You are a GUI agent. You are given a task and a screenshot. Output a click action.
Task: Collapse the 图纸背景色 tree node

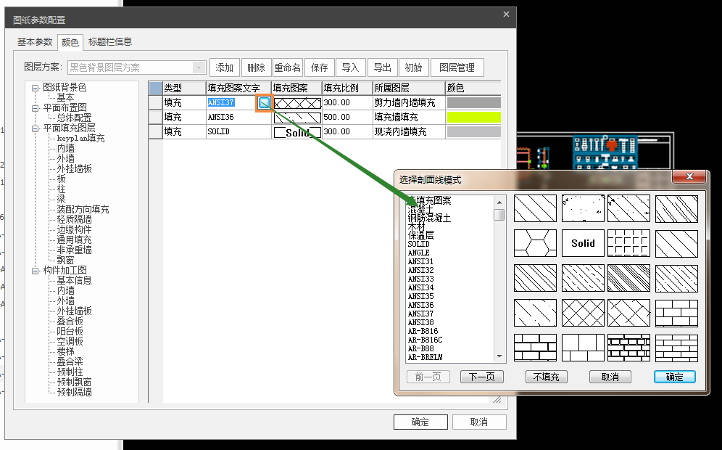[35, 88]
